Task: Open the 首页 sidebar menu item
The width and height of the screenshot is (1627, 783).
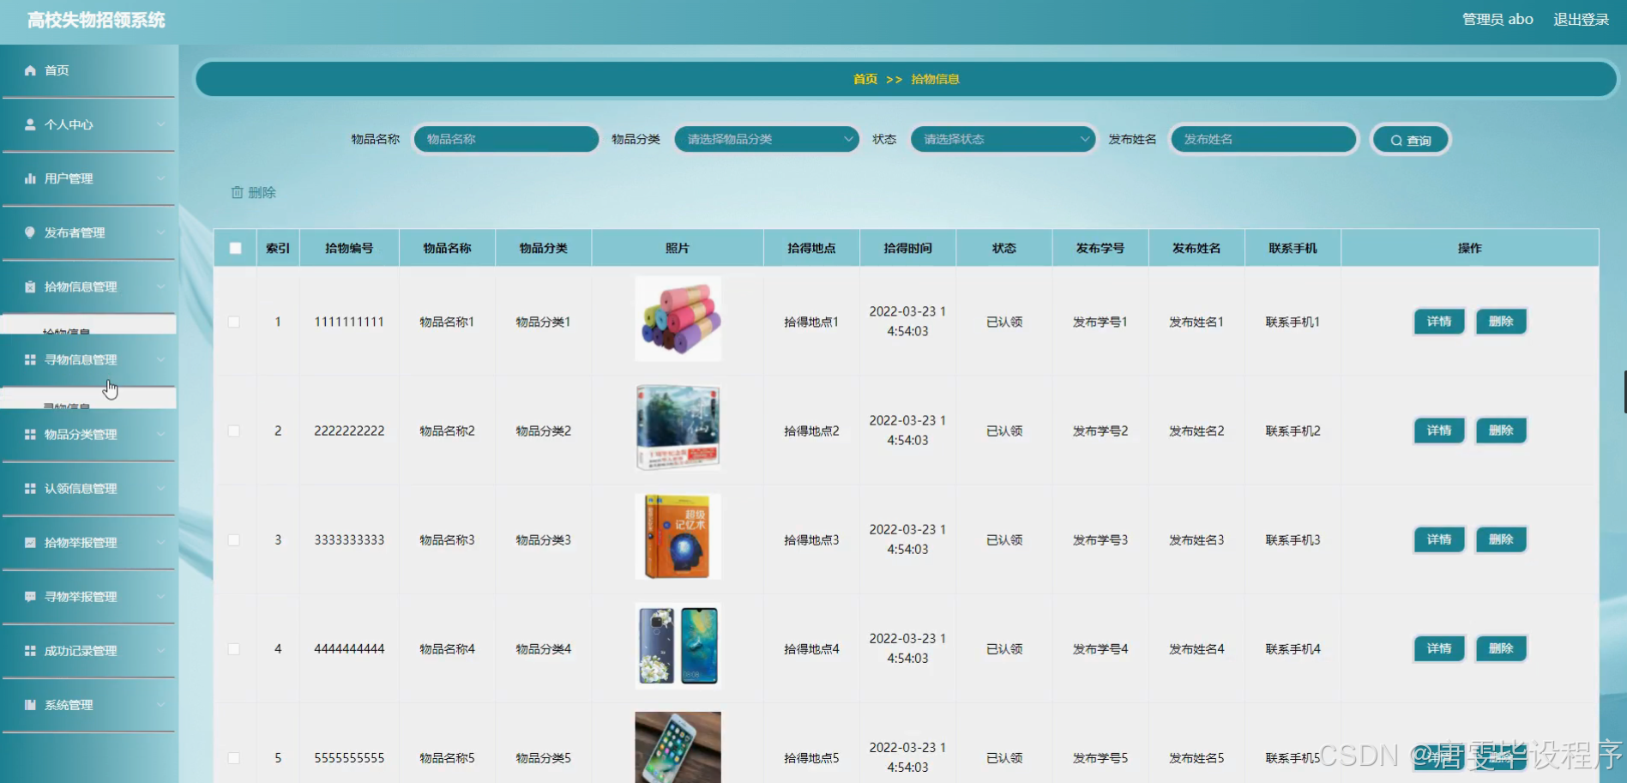Action: coord(89,70)
